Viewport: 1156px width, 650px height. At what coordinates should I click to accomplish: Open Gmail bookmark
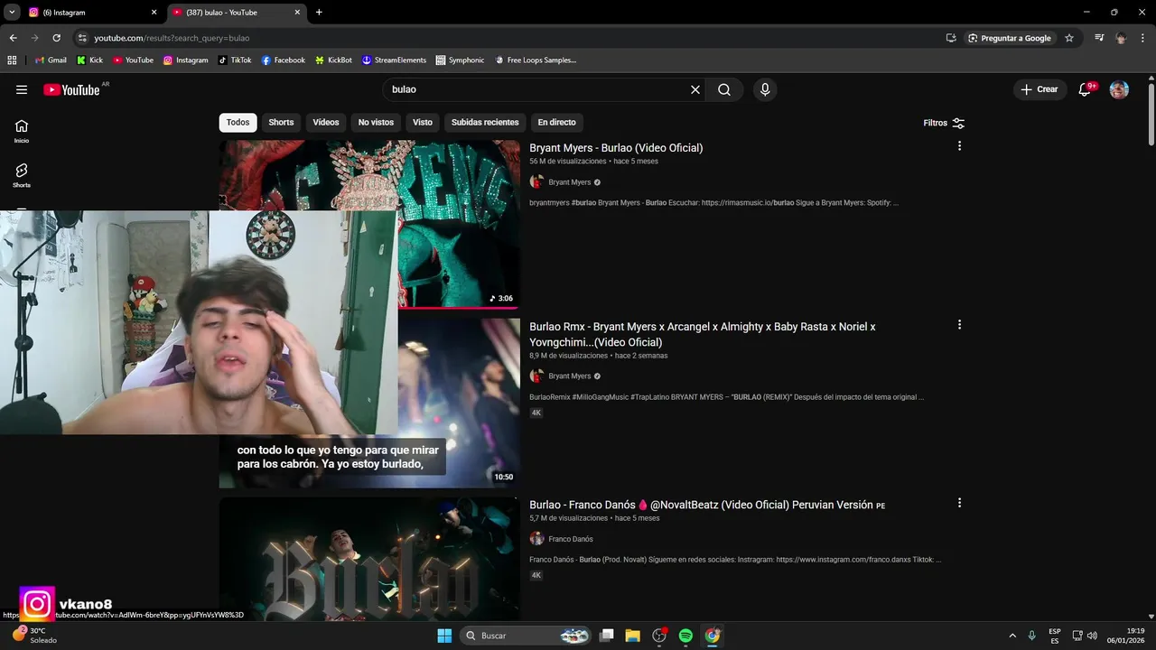[x=51, y=60]
